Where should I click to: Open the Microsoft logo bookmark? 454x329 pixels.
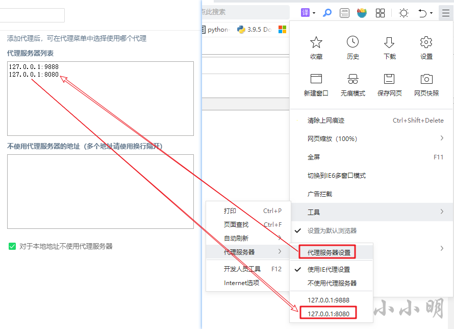click(x=282, y=30)
